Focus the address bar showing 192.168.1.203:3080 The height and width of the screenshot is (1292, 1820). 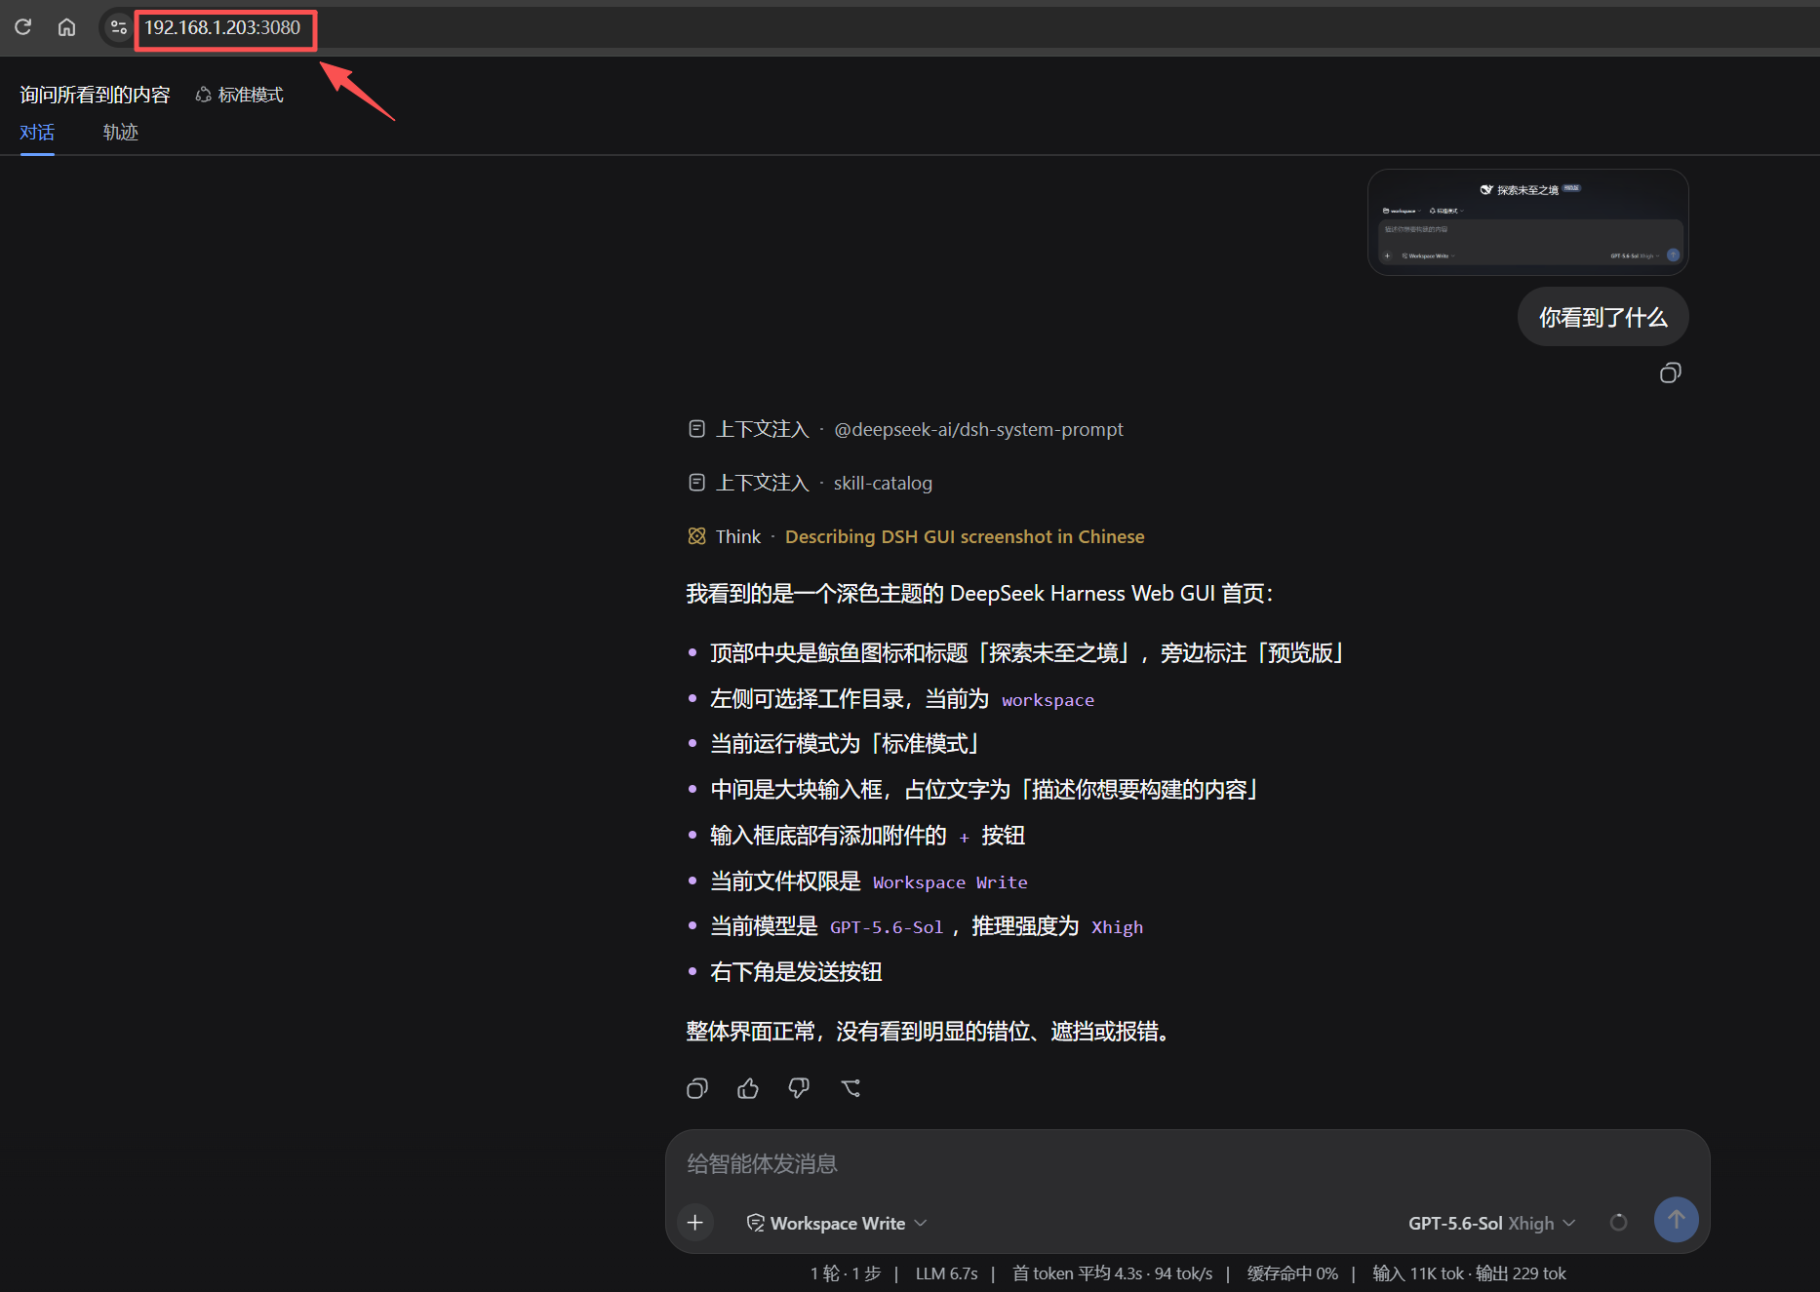pos(224,28)
